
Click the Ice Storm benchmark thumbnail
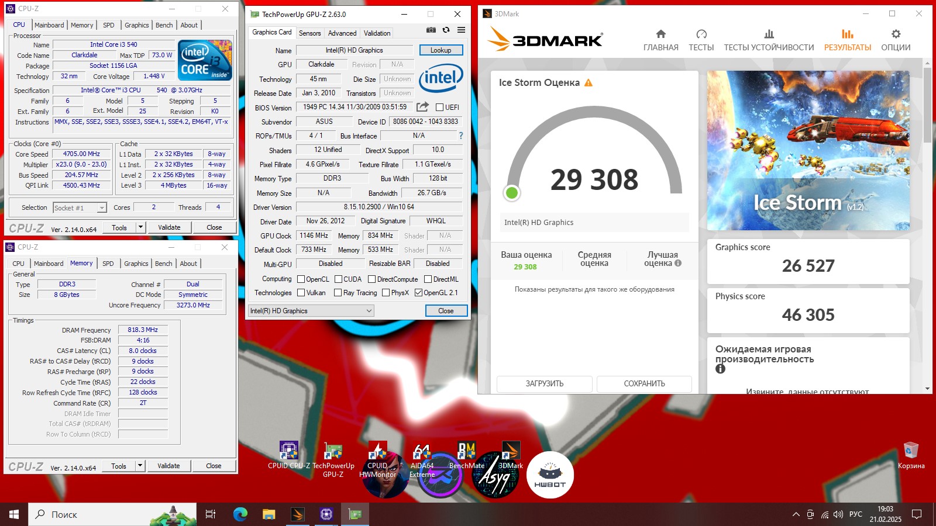(808, 150)
